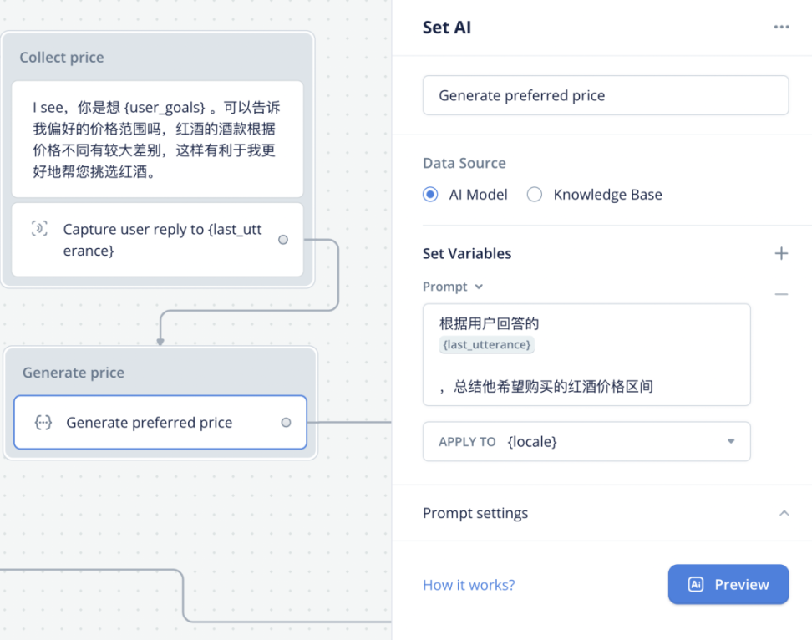Click the {last_utterance} variable tag in the prompt
This screenshot has height=640, width=812.
coord(487,344)
